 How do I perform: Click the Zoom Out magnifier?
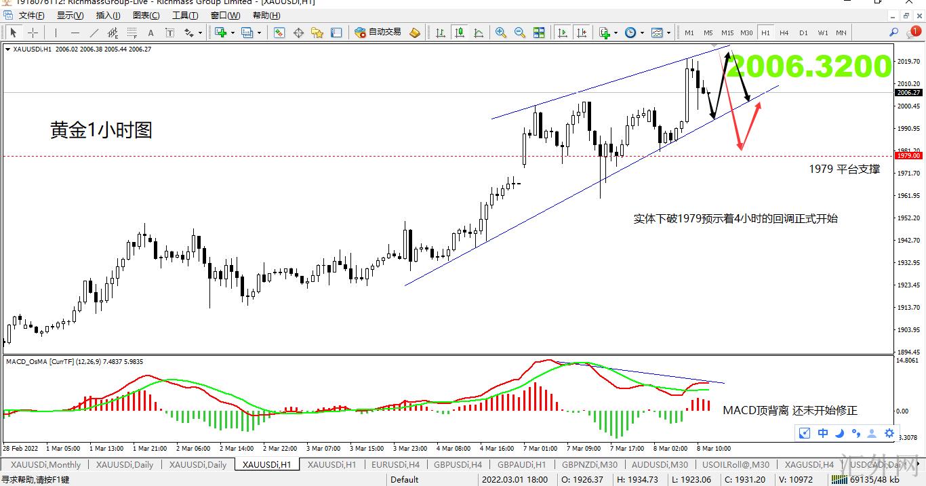(x=520, y=33)
